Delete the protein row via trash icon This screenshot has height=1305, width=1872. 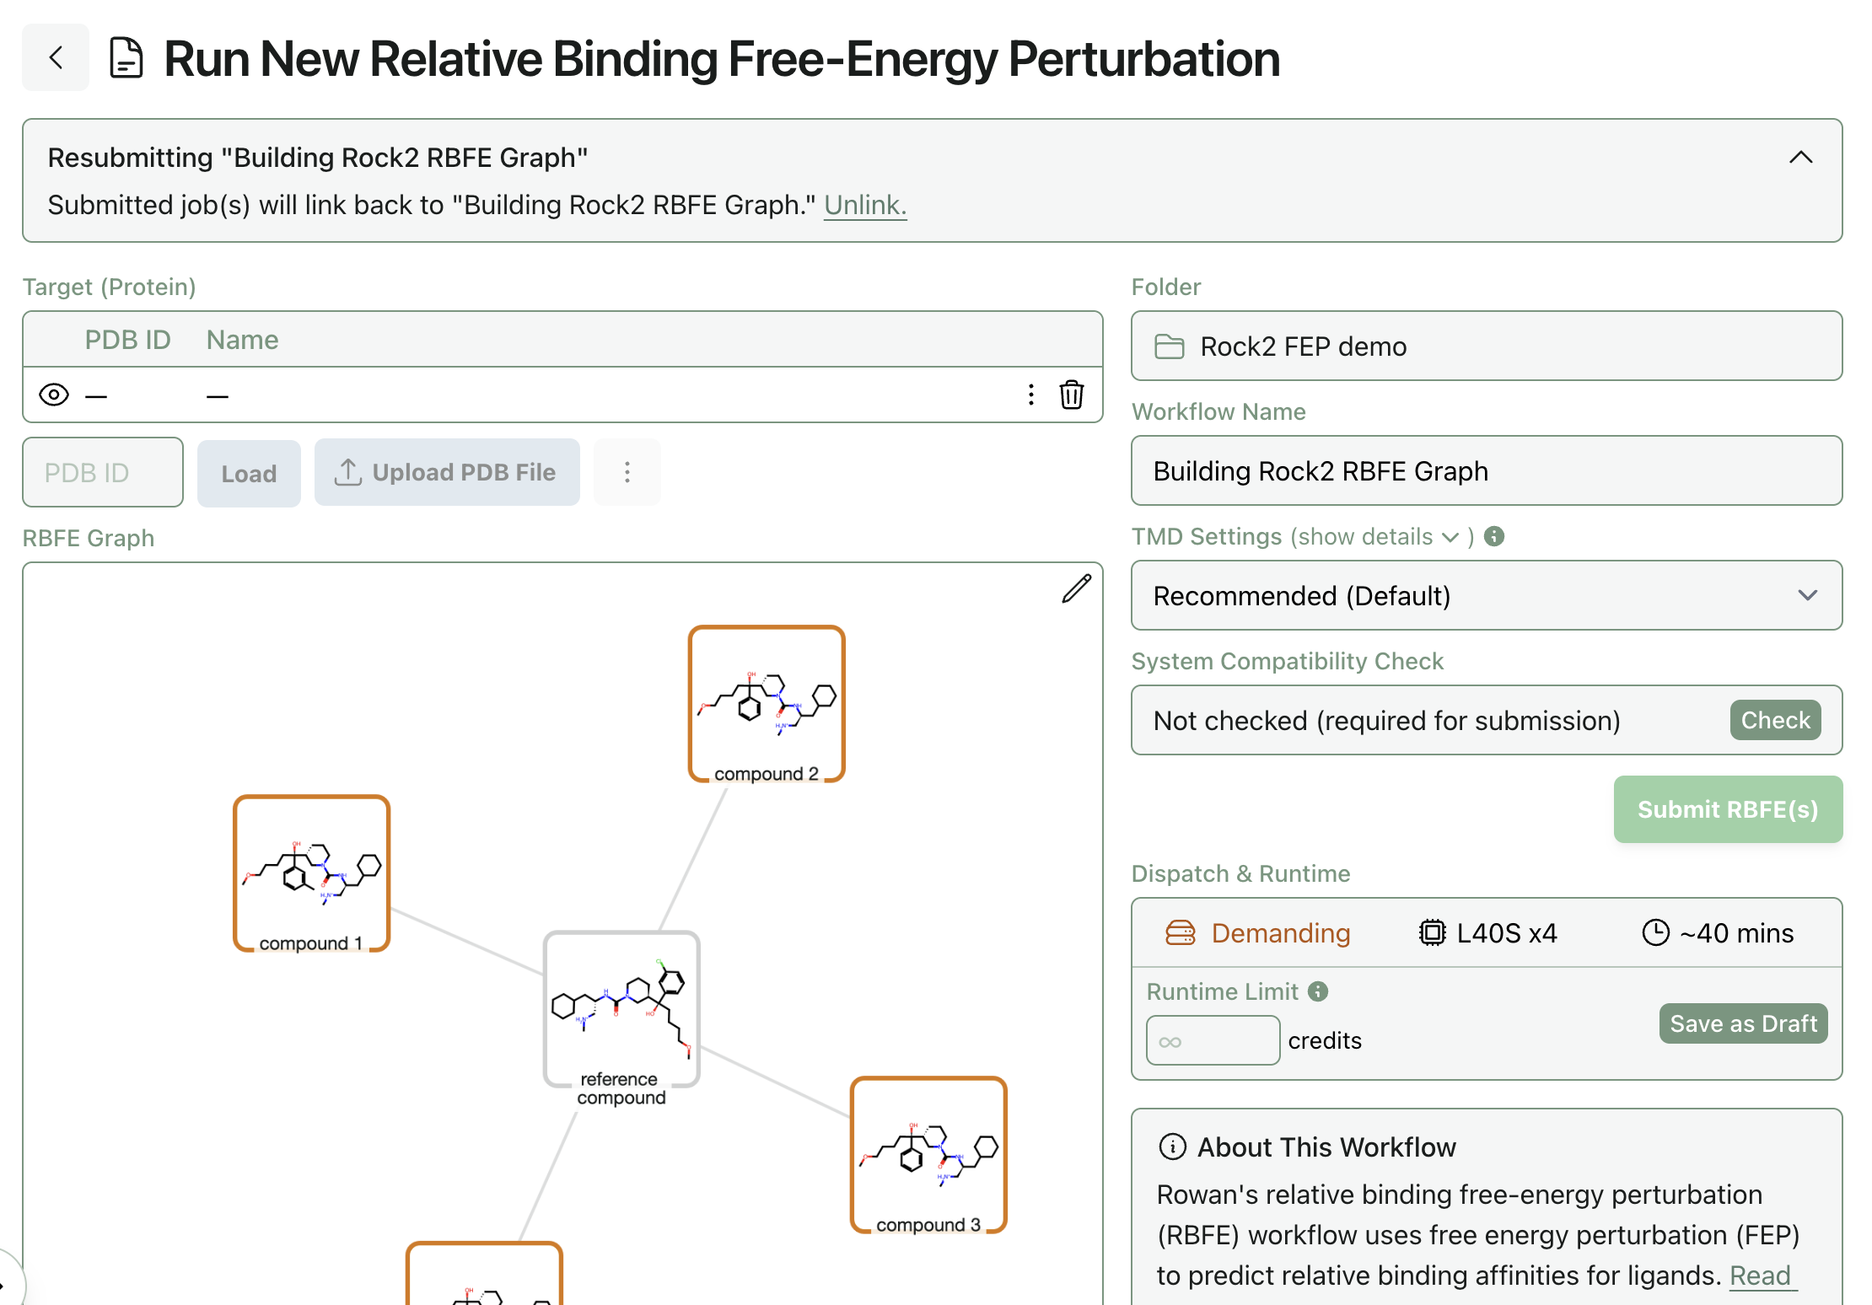pyautogui.click(x=1072, y=395)
